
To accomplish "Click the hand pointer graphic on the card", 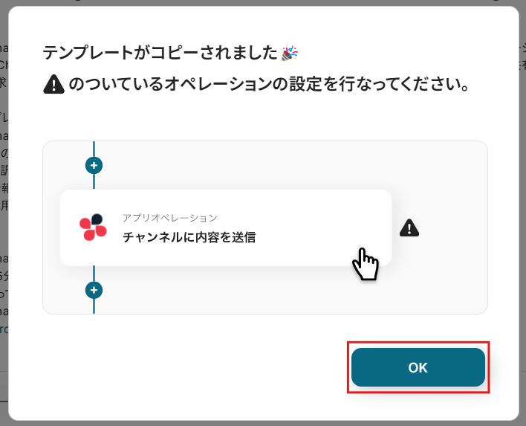I will click(x=366, y=264).
